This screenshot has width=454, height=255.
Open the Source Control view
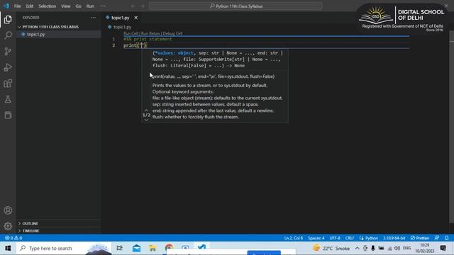(x=8, y=52)
